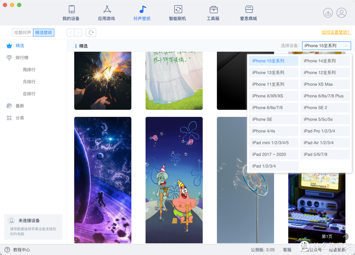
Task: Choose iPad Air 1/2/3/4 from the list
Action: [325, 143]
